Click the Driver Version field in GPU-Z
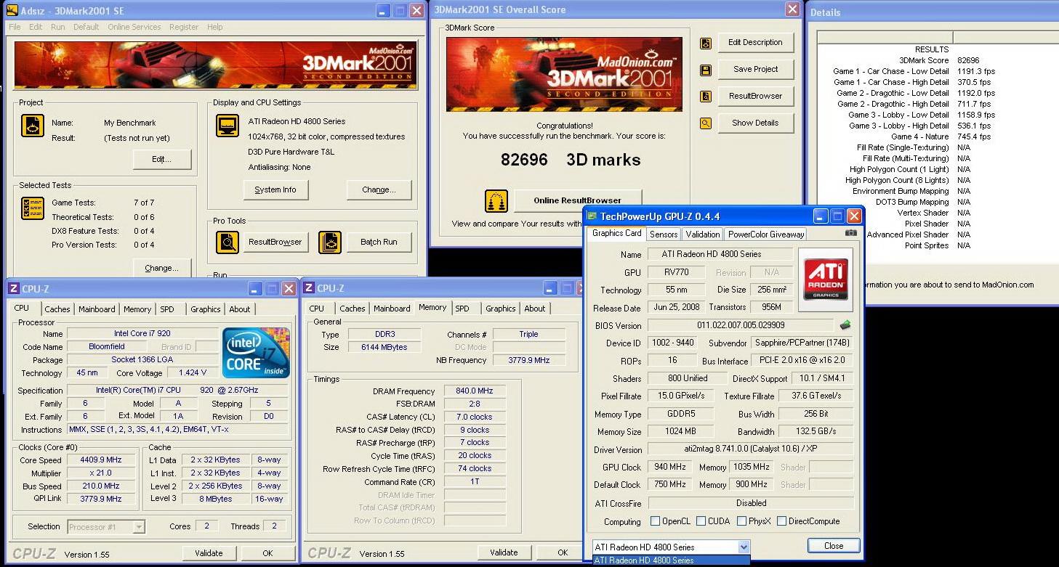 click(750, 449)
